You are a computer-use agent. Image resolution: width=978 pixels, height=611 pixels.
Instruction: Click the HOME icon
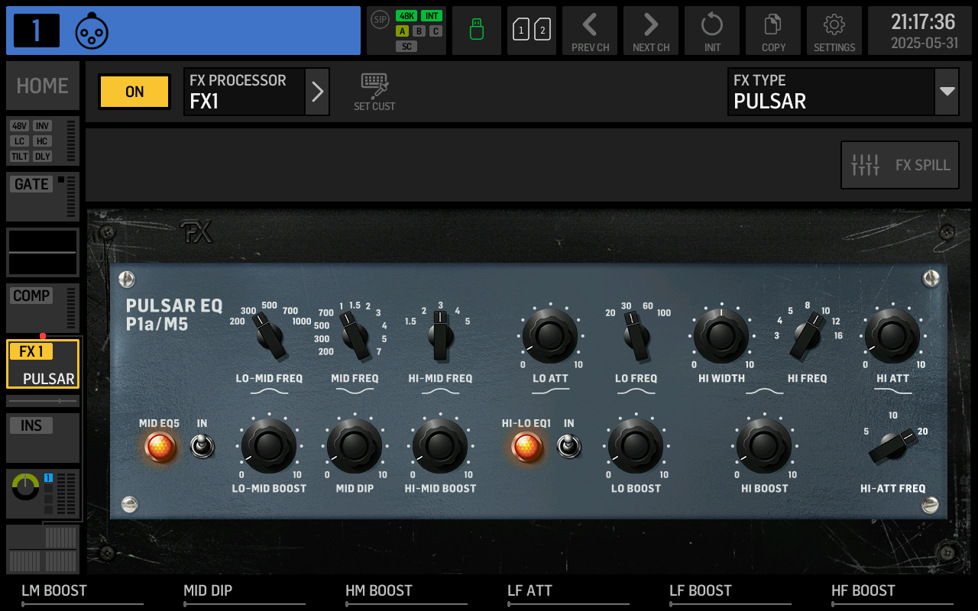42,86
